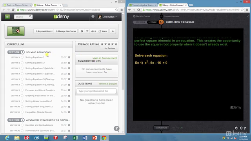Click the video icon for Solving Equations 4
Image resolution: width=251 pixels, height=141 pixels.
69,74
